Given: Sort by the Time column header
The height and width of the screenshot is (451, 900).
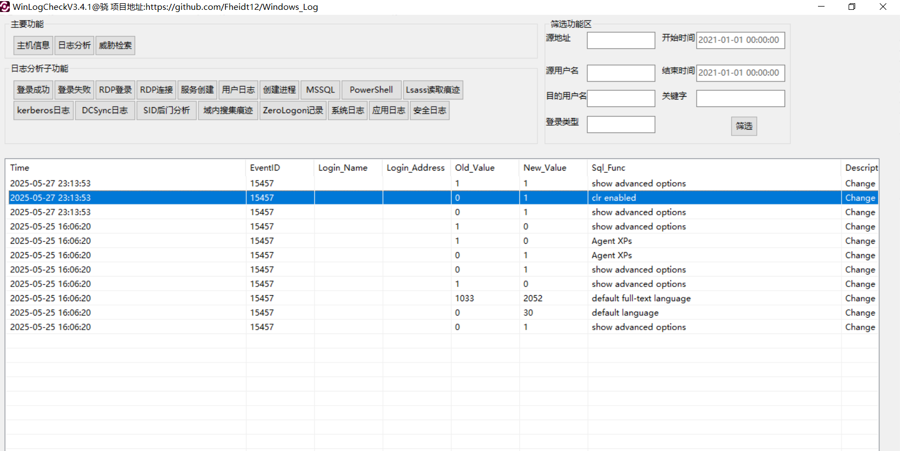Looking at the screenshot, I should tap(126, 168).
